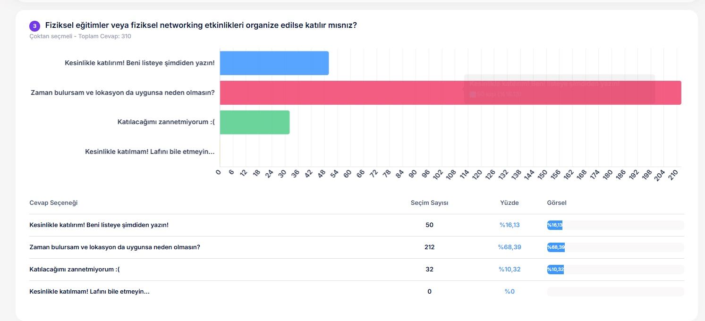Click the blue bar in the chart
The height and width of the screenshot is (321, 705).
(274, 63)
